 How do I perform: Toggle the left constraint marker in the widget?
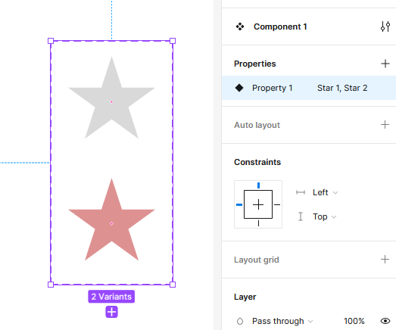[239, 204]
